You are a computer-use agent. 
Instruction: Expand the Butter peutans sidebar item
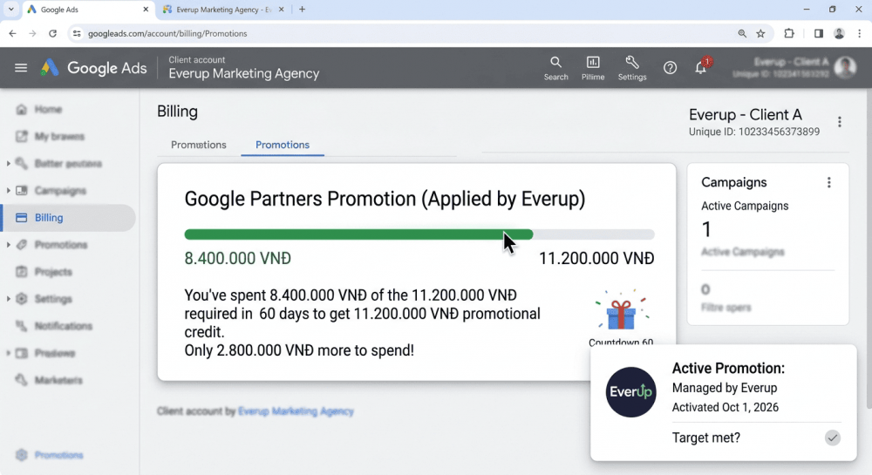(x=9, y=163)
